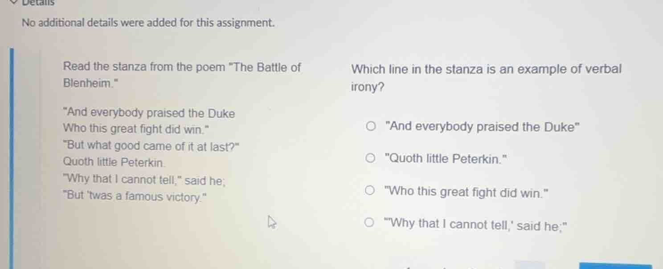Pick the last answer option's radio button
The width and height of the screenshot is (663, 269).
pyautogui.click(x=369, y=223)
